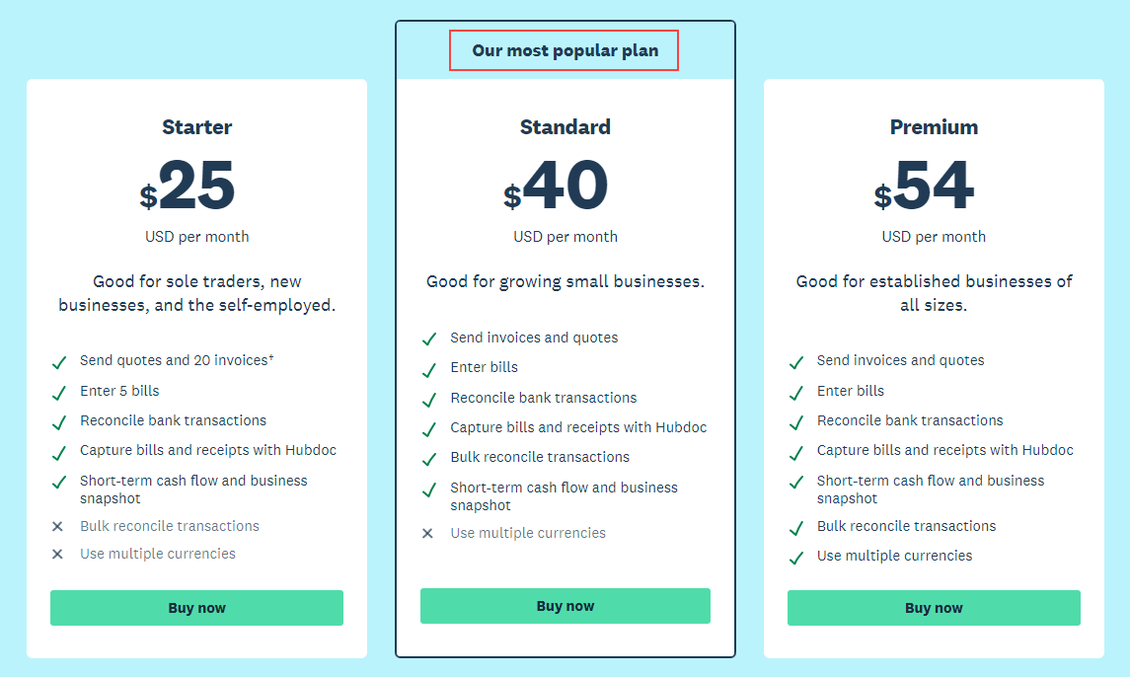This screenshot has height=677, width=1130.
Task: Click the X next to Use multiple currencies in Standard
Action: click(x=426, y=533)
